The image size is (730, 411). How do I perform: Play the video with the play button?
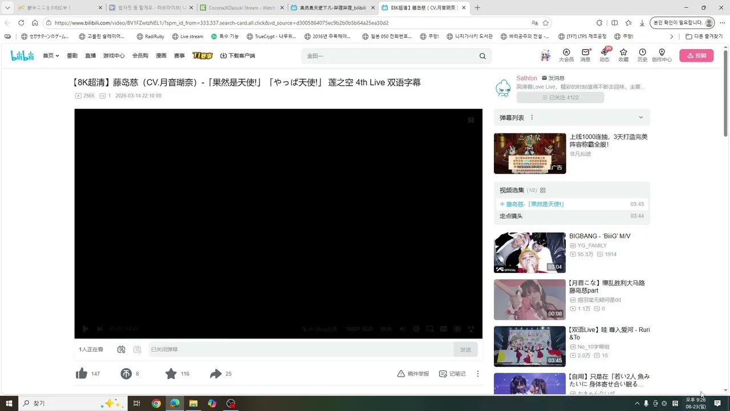point(86,329)
